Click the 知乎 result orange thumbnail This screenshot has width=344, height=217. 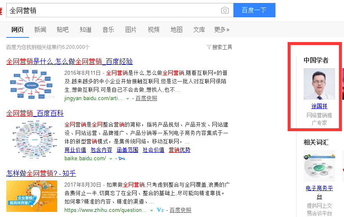click(x=32, y=196)
